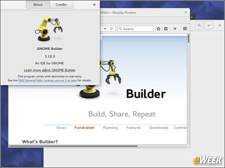Click the large Builder title on web page
Viewport: 225px width, 168px height.
(x=146, y=94)
